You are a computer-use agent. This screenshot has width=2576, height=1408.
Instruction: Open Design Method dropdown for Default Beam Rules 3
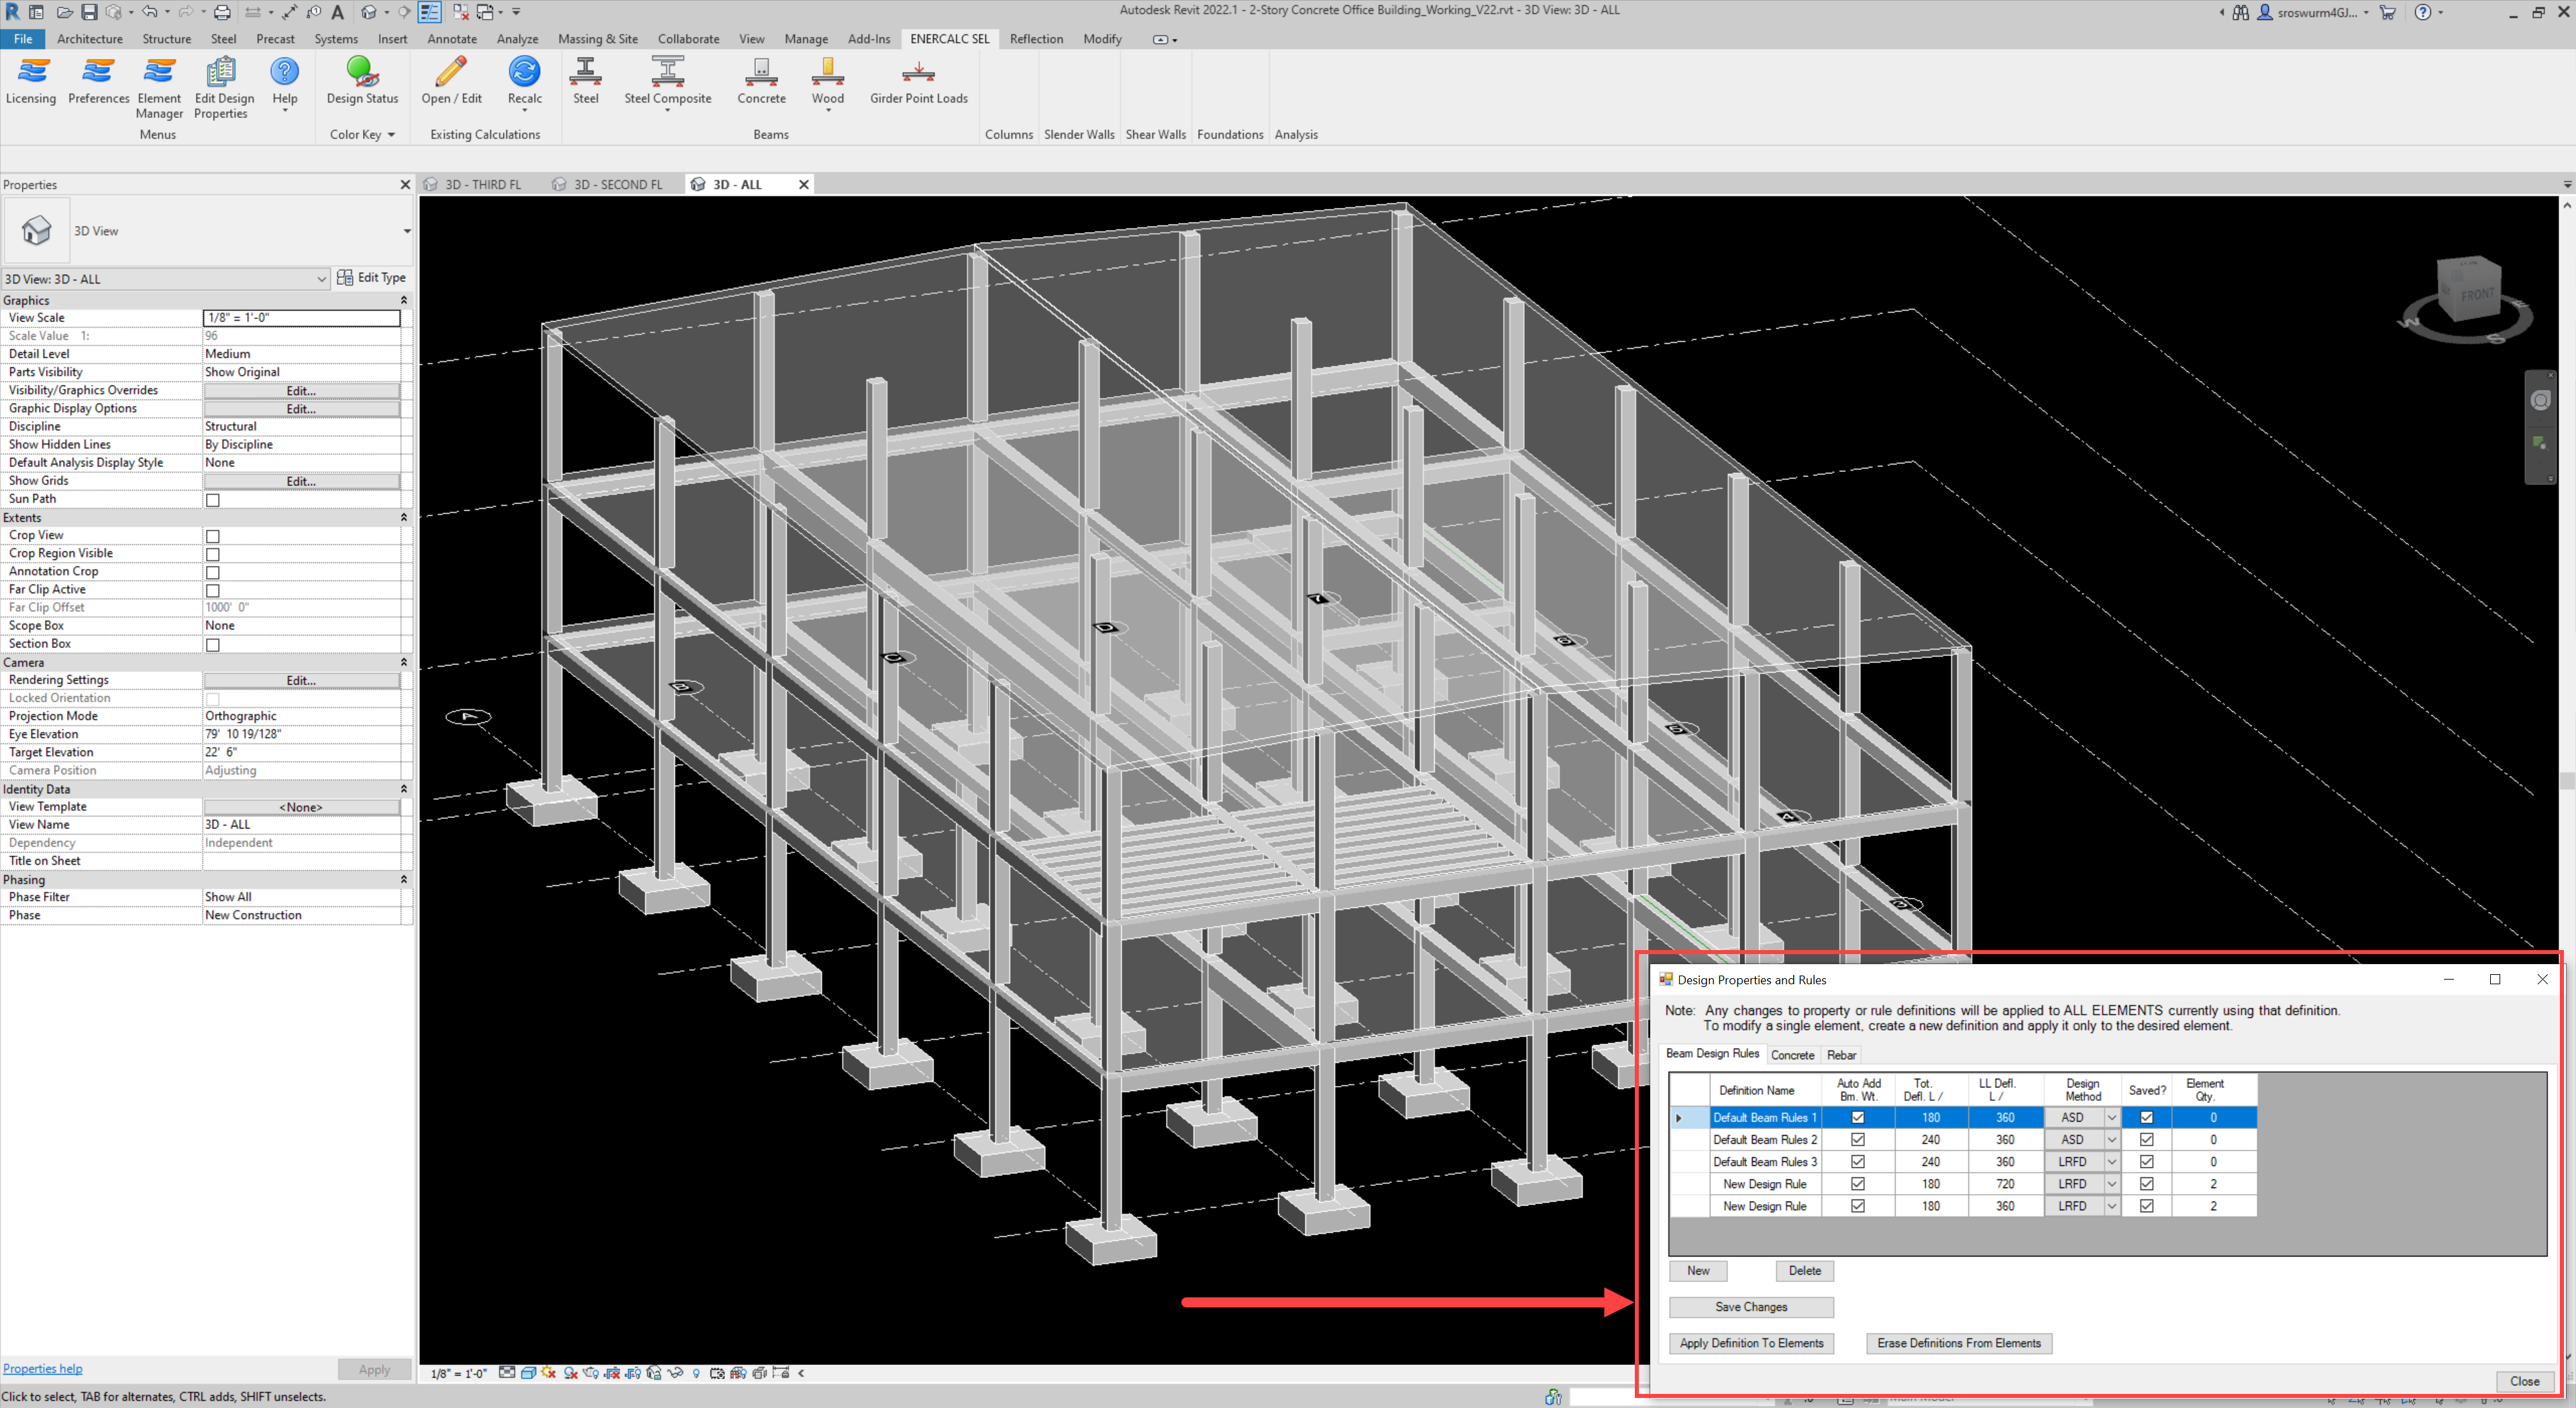point(2111,1161)
